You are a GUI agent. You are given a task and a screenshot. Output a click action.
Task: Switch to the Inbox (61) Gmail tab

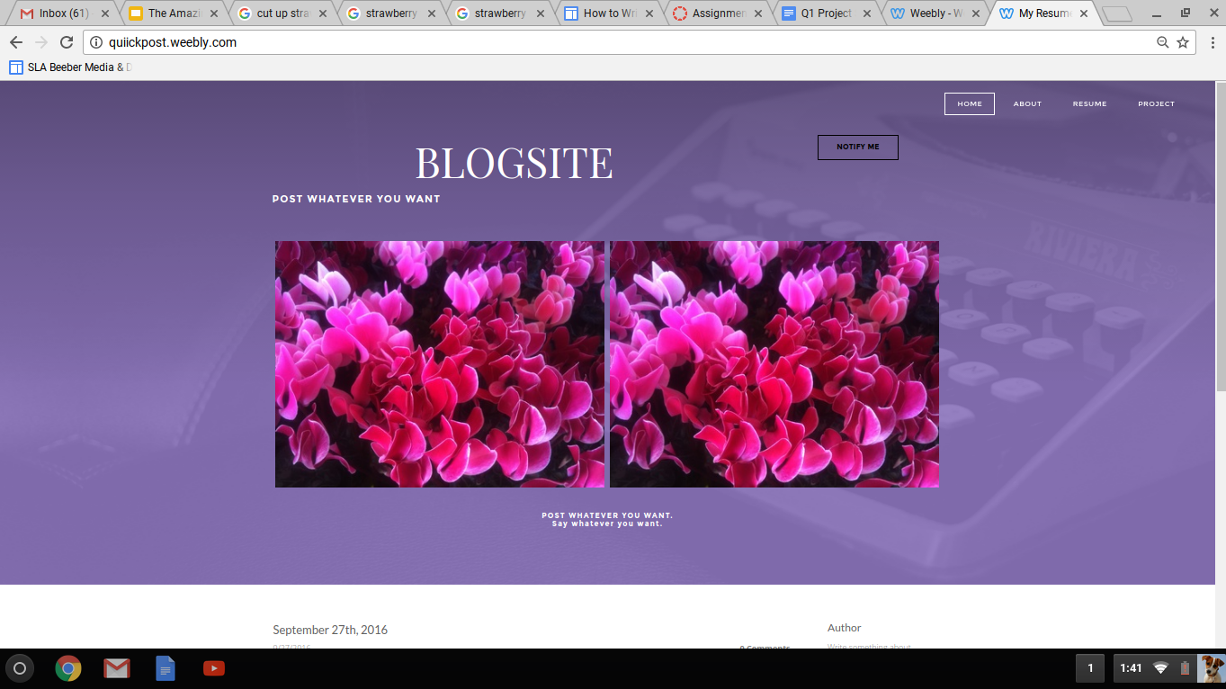coord(63,13)
